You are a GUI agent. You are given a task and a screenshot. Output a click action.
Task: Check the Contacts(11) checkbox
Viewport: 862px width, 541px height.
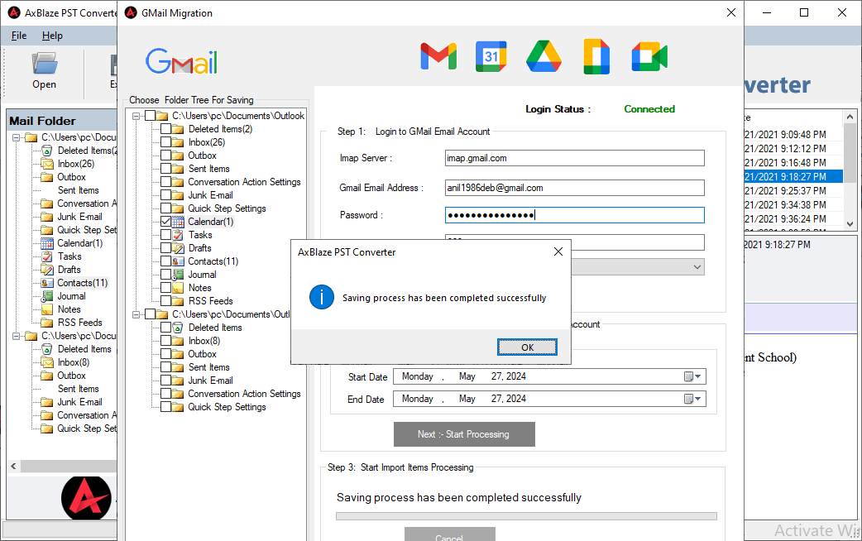click(165, 261)
